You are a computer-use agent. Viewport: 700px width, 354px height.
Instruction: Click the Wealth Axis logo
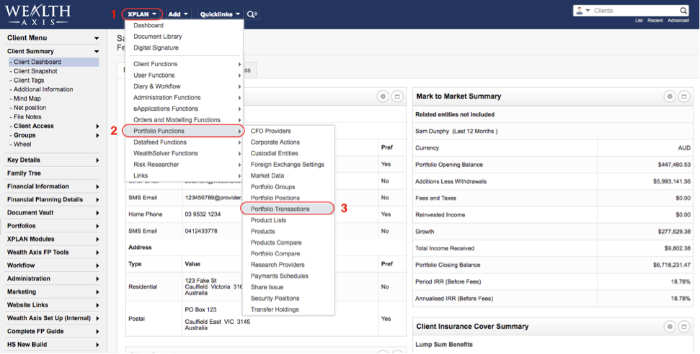click(38, 15)
